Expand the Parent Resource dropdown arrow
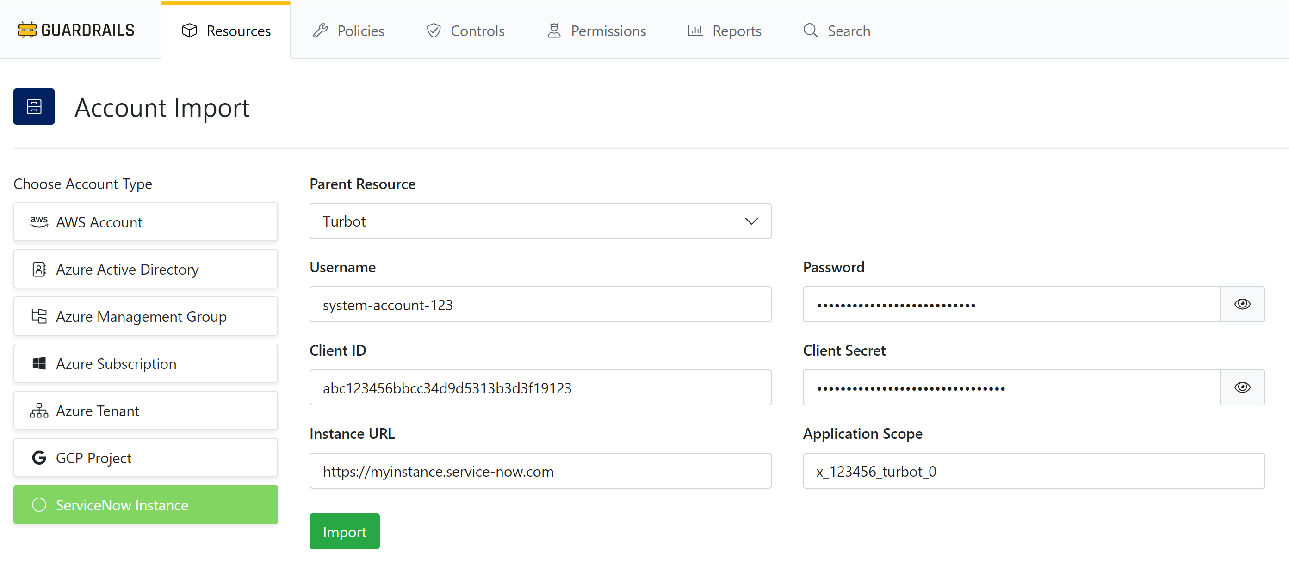Screen dimensions: 1289x577 [751, 221]
